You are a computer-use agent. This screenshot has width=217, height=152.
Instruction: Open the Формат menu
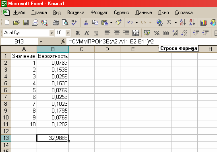[99, 12]
